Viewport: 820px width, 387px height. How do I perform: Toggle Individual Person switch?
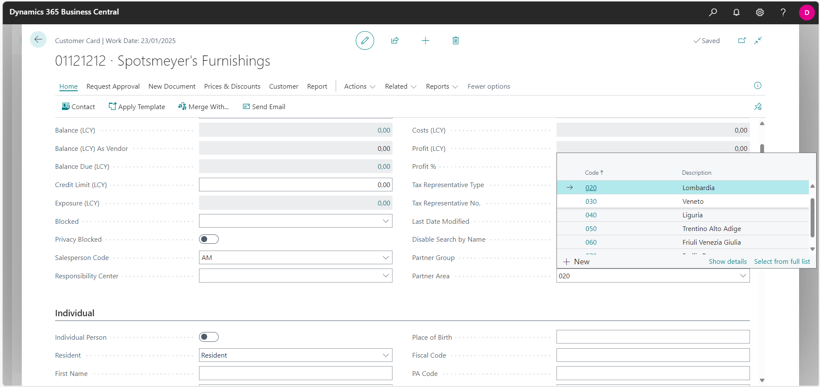[209, 337]
